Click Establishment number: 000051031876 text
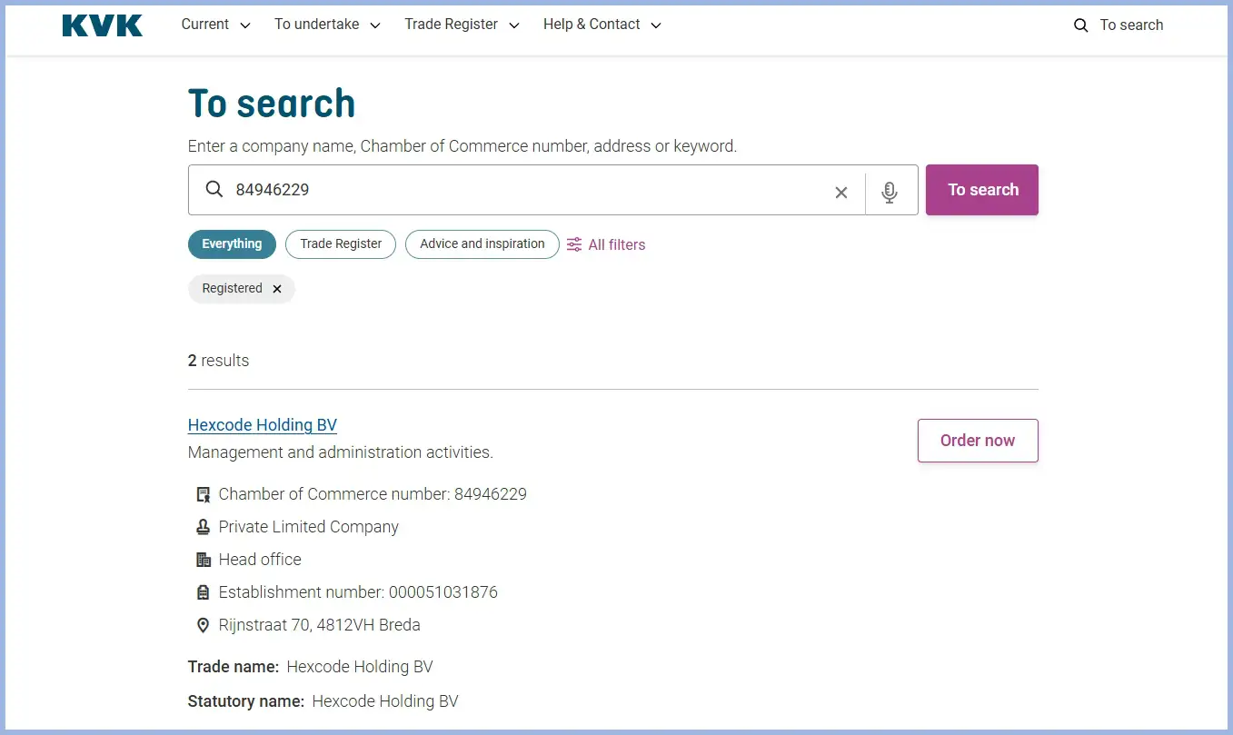Viewport: 1233px width, 735px height. click(x=358, y=592)
